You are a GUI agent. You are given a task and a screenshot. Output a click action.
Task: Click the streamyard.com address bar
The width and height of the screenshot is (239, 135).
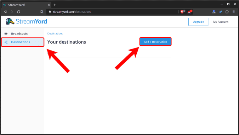(x=112, y=12)
